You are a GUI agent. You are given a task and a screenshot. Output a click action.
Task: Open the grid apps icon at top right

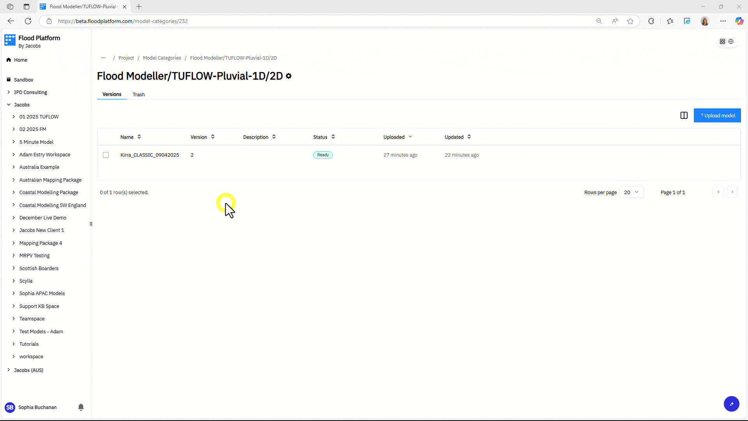pyautogui.click(x=722, y=41)
